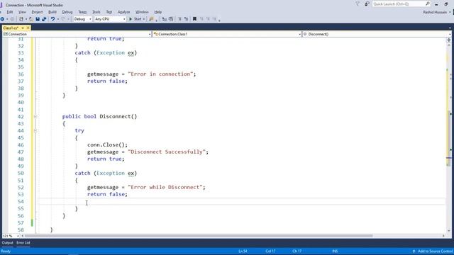Open the Tools menu

96,12
